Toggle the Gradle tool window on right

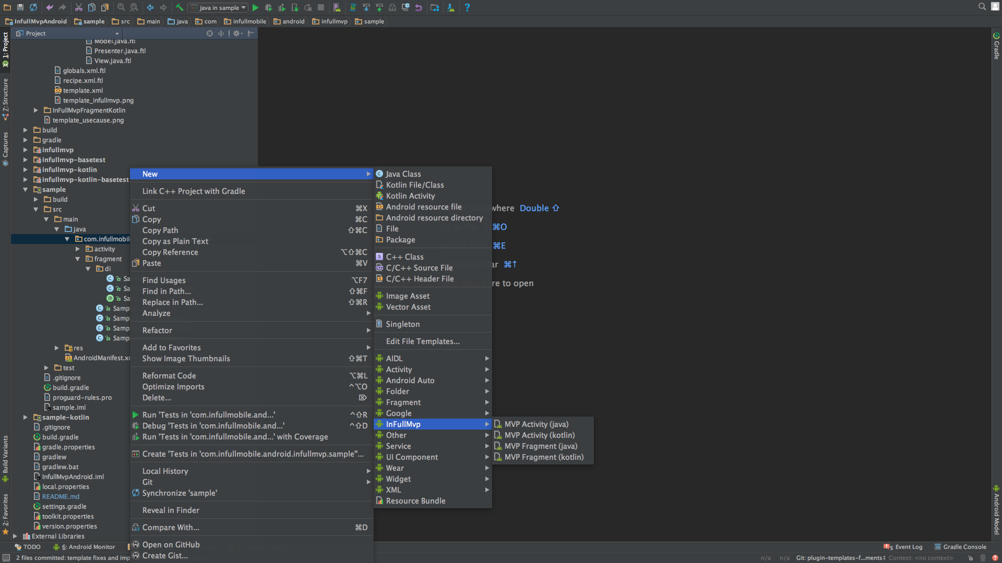(996, 46)
